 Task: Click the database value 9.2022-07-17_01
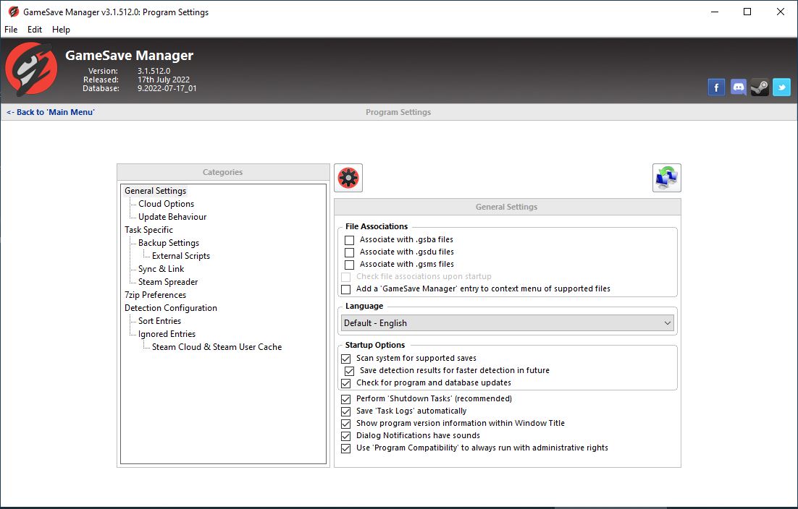167,88
